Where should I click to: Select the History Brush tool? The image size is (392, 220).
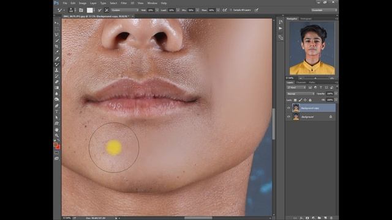click(57, 76)
